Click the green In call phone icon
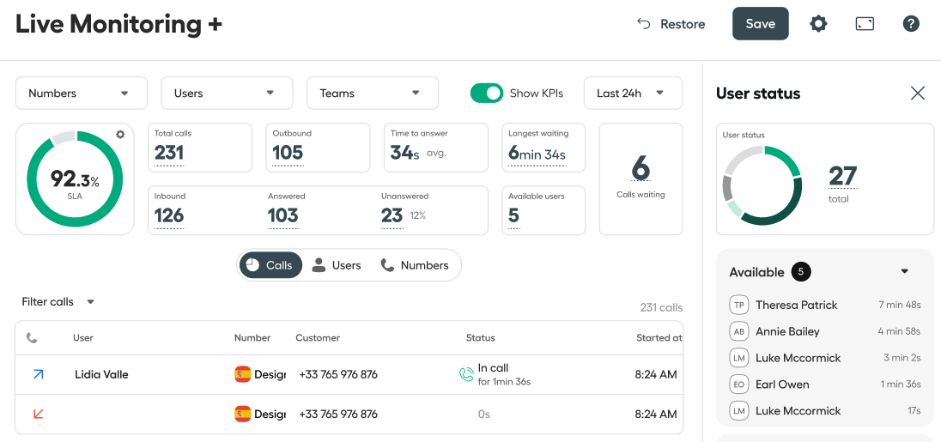This screenshot has width=941, height=442. click(466, 375)
